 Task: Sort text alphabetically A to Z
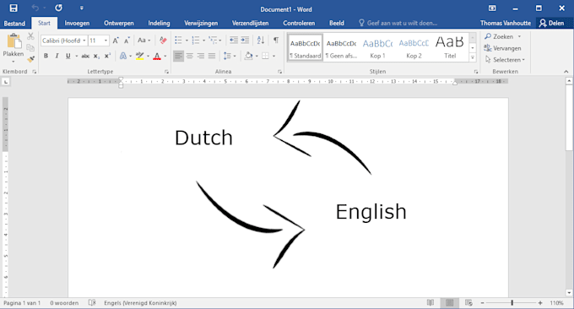coord(261,41)
